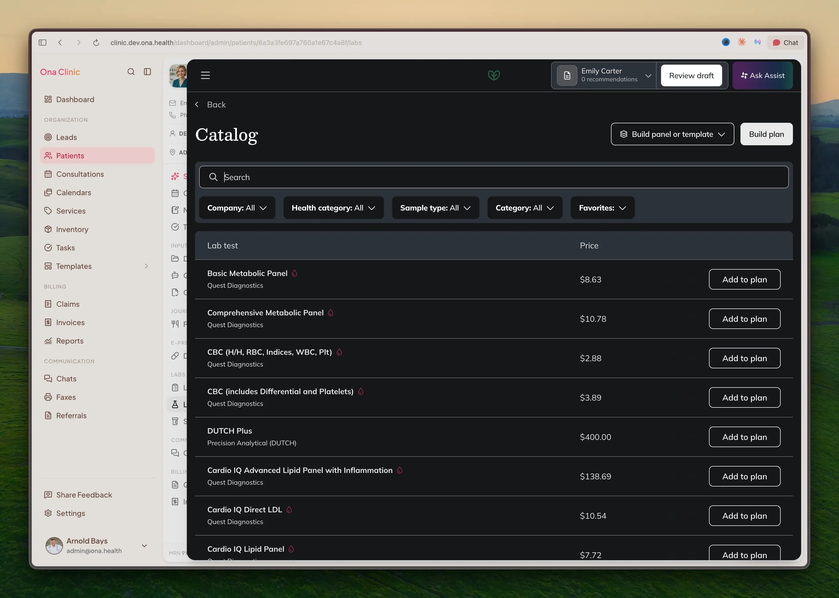The width and height of the screenshot is (839, 598).
Task: Go to Consultations in the sidebar
Action: (80, 174)
